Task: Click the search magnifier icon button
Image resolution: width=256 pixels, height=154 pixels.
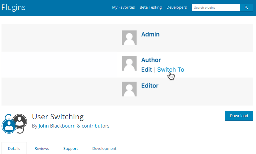Action: [246, 7]
